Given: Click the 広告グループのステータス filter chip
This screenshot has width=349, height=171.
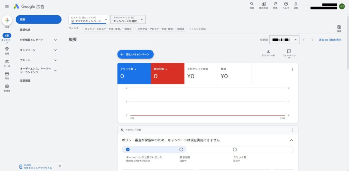Looking at the screenshot, I should [x=161, y=29].
